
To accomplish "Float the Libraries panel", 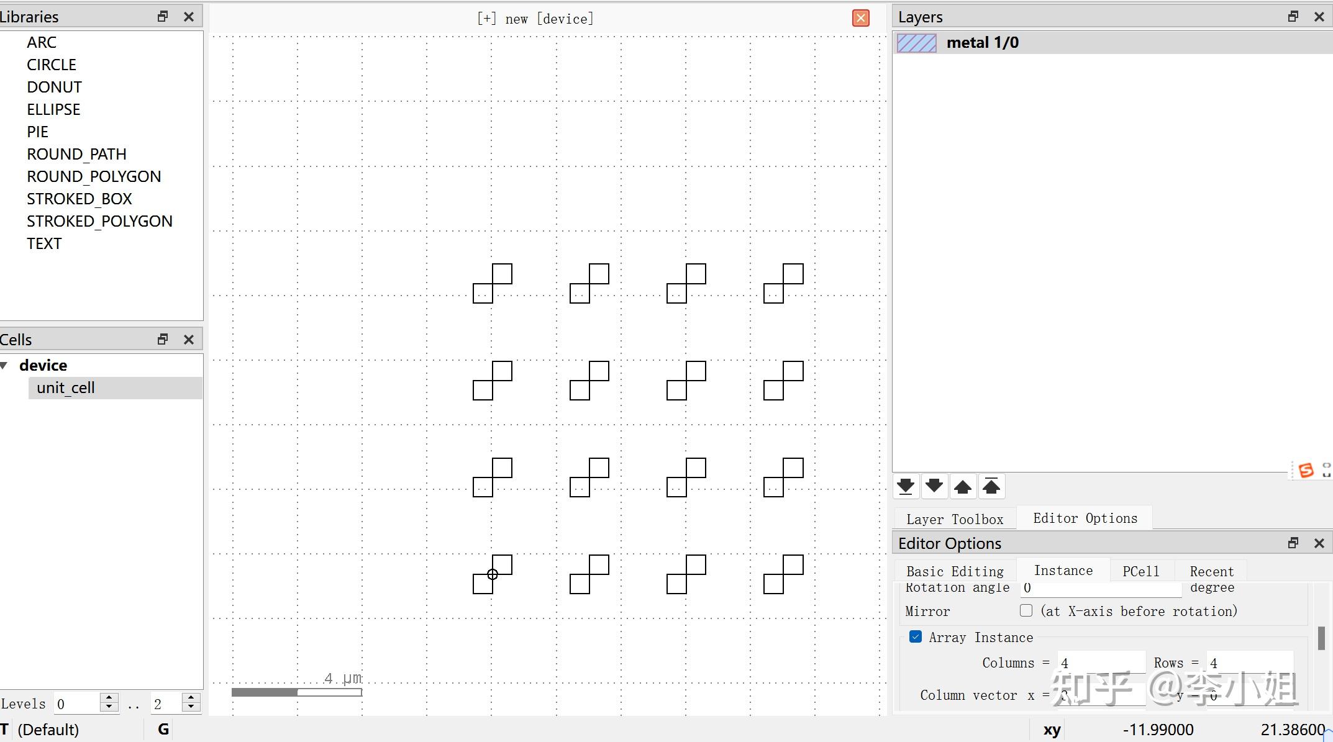I will [163, 17].
